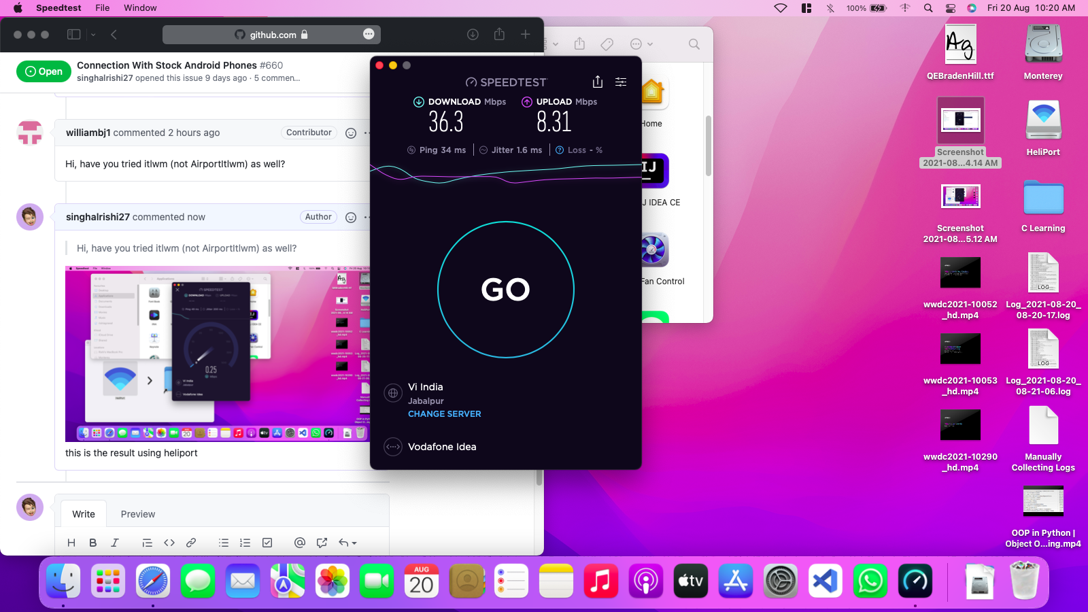Add a numbered list in the comment editor
Image resolution: width=1088 pixels, height=612 pixels.
245,543
